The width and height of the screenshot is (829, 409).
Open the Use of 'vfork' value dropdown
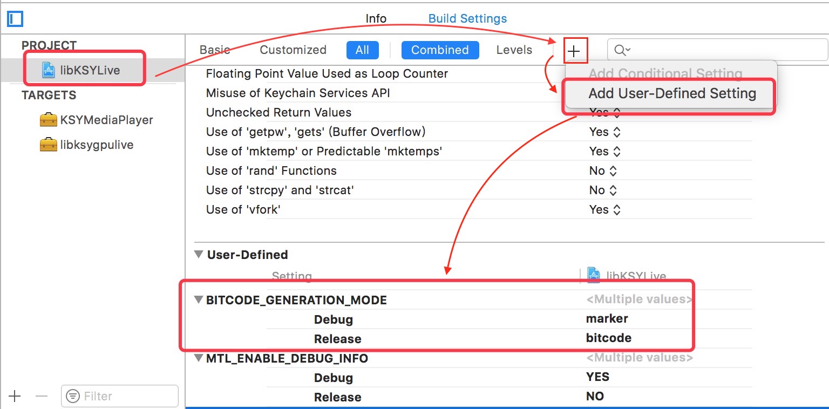pos(604,210)
